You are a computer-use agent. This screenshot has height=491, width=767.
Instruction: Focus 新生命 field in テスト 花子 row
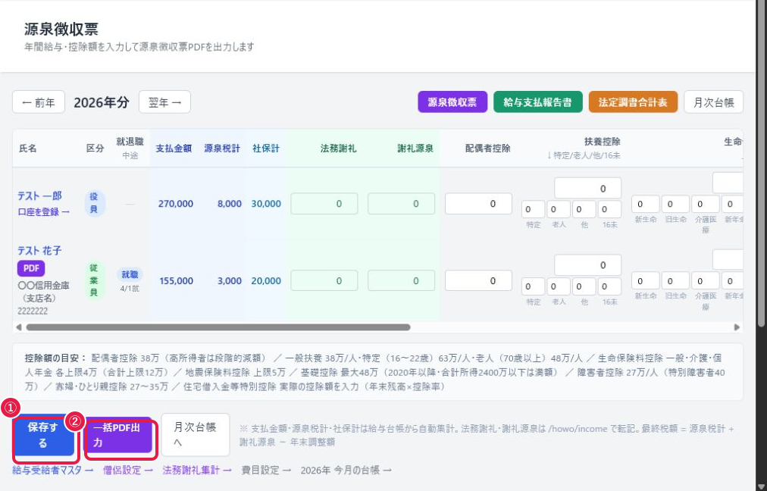[x=646, y=280]
